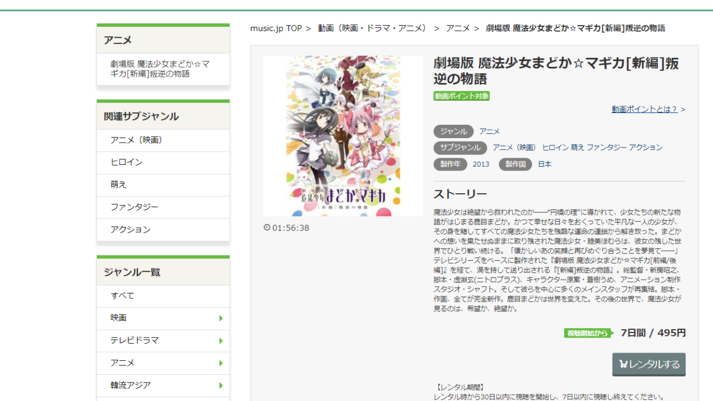Click the 製作年 label pill
Viewport: 713px width, 401px height.
[450, 164]
